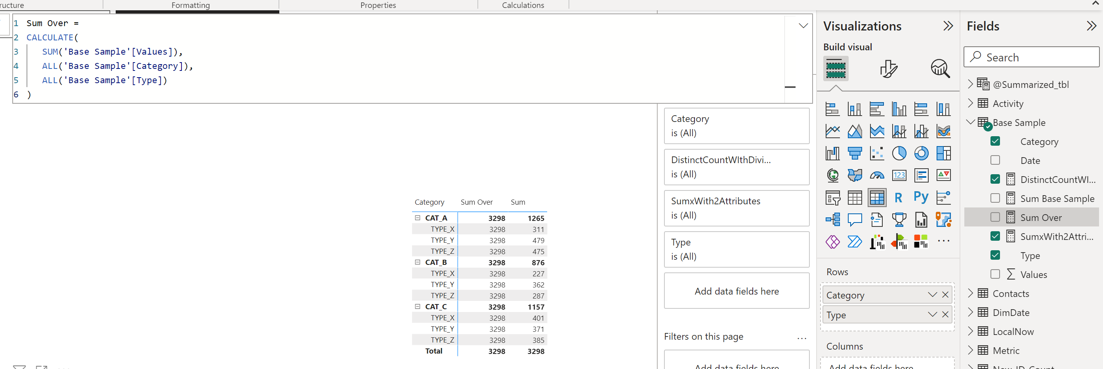Select the Area chart visual icon
Screen dimensions: 1103x369
[855, 131]
